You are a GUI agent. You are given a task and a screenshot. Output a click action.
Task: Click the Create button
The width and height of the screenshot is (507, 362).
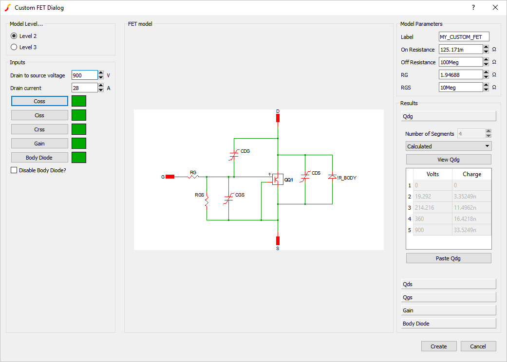pyautogui.click(x=438, y=346)
